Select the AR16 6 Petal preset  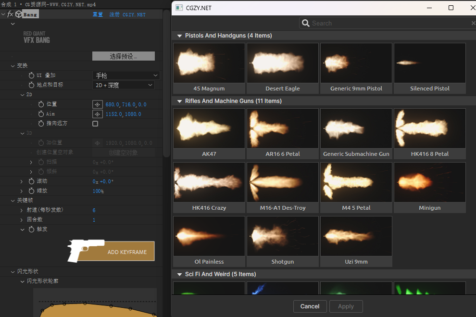[x=283, y=134]
